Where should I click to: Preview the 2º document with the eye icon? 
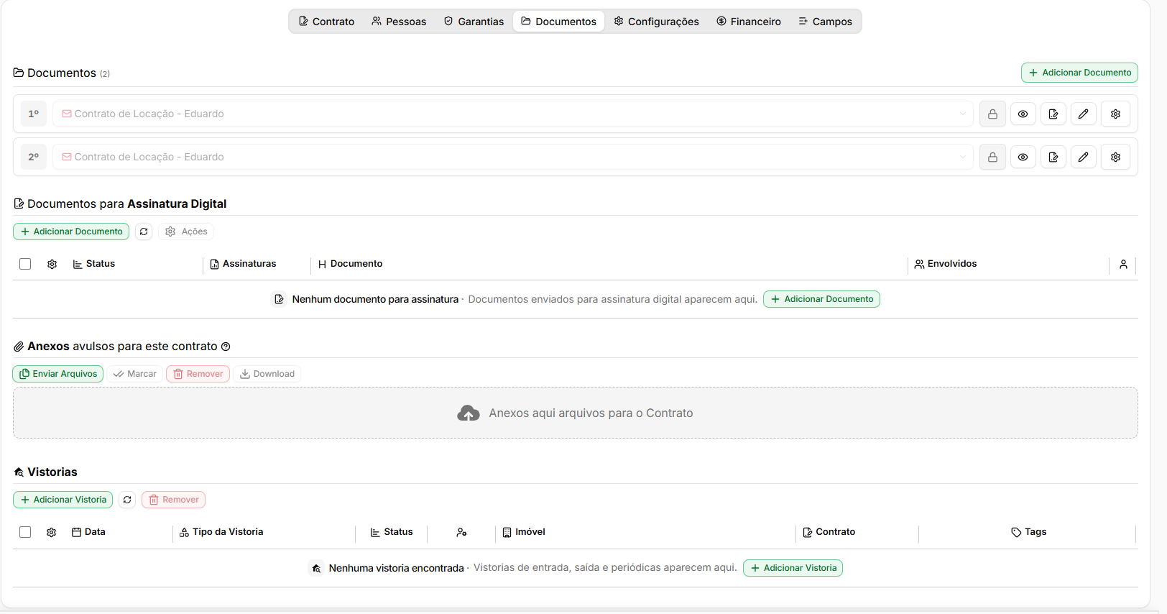[1023, 157]
